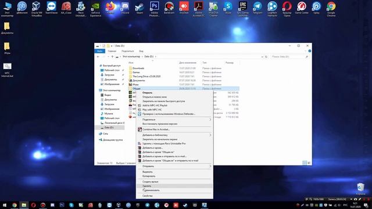Choose 'Вырезать' in context menu
Screen dimensions: 372x209
[174, 172]
